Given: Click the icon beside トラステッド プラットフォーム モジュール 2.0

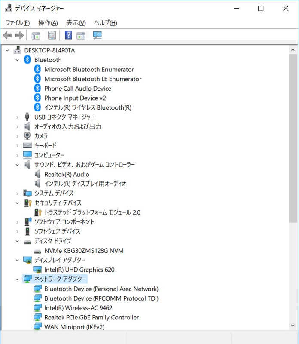Looking at the screenshot, I should pyautogui.click(x=38, y=212).
